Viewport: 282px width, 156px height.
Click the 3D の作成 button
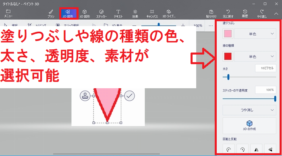[249, 126]
